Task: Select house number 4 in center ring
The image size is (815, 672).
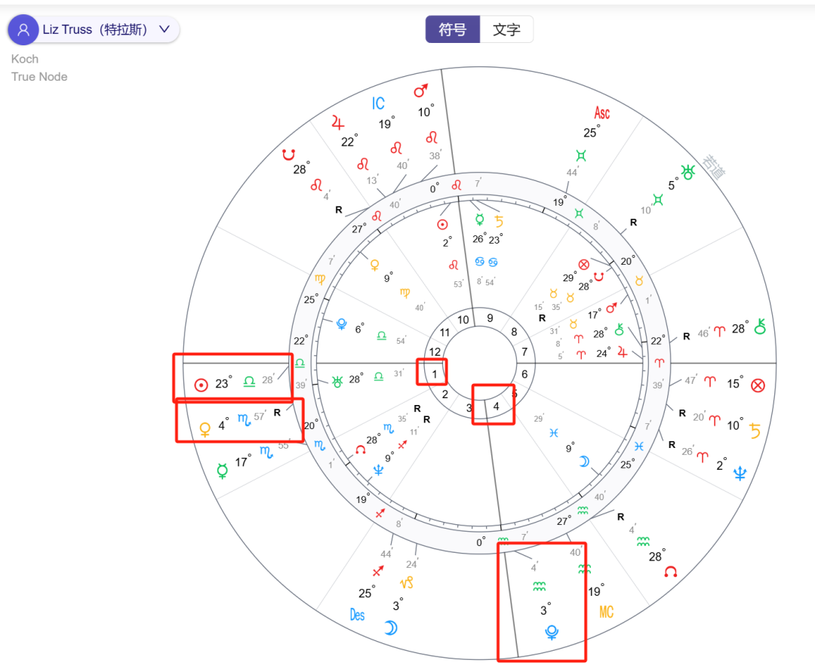Action: 496,406
